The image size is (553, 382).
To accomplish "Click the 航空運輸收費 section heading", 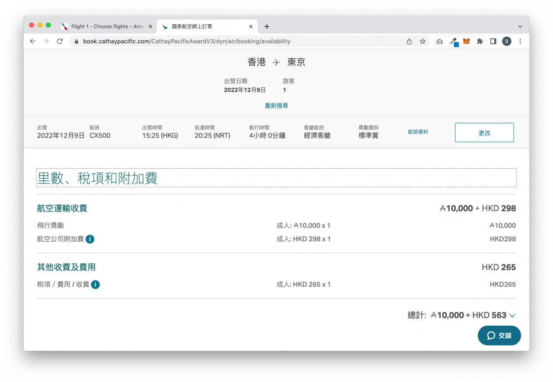I will [x=62, y=209].
